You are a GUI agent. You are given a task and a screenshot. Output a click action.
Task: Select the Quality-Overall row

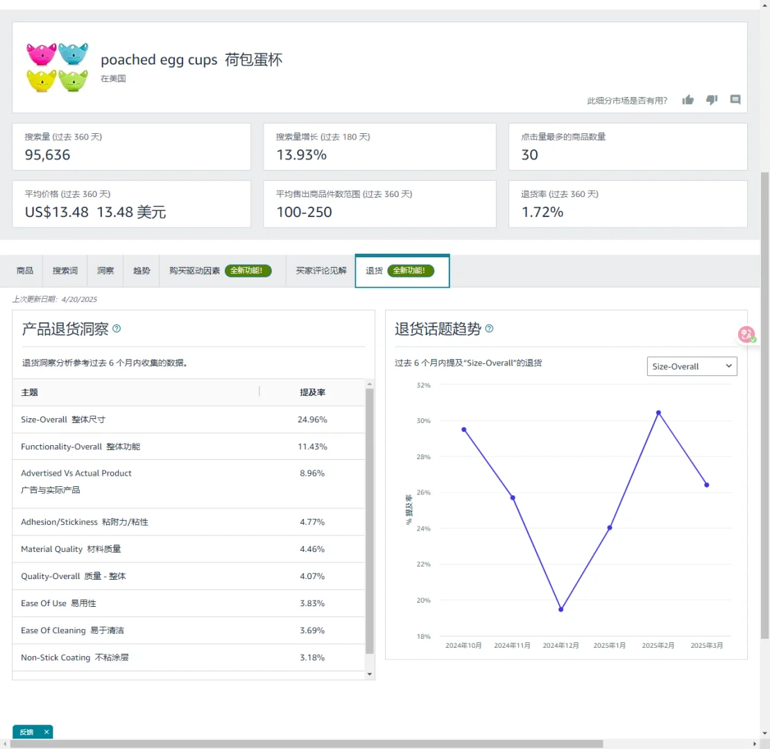pyautogui.click(x=189, y=576)
